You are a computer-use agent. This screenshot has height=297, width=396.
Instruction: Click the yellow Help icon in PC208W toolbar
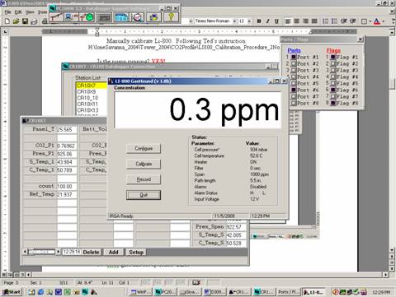171,17
